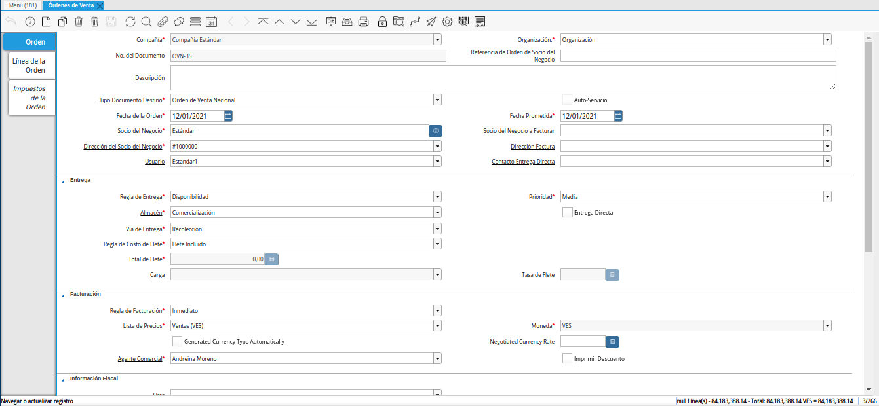
Task: Click the workflow gear icon
Action: pos(447,22)
